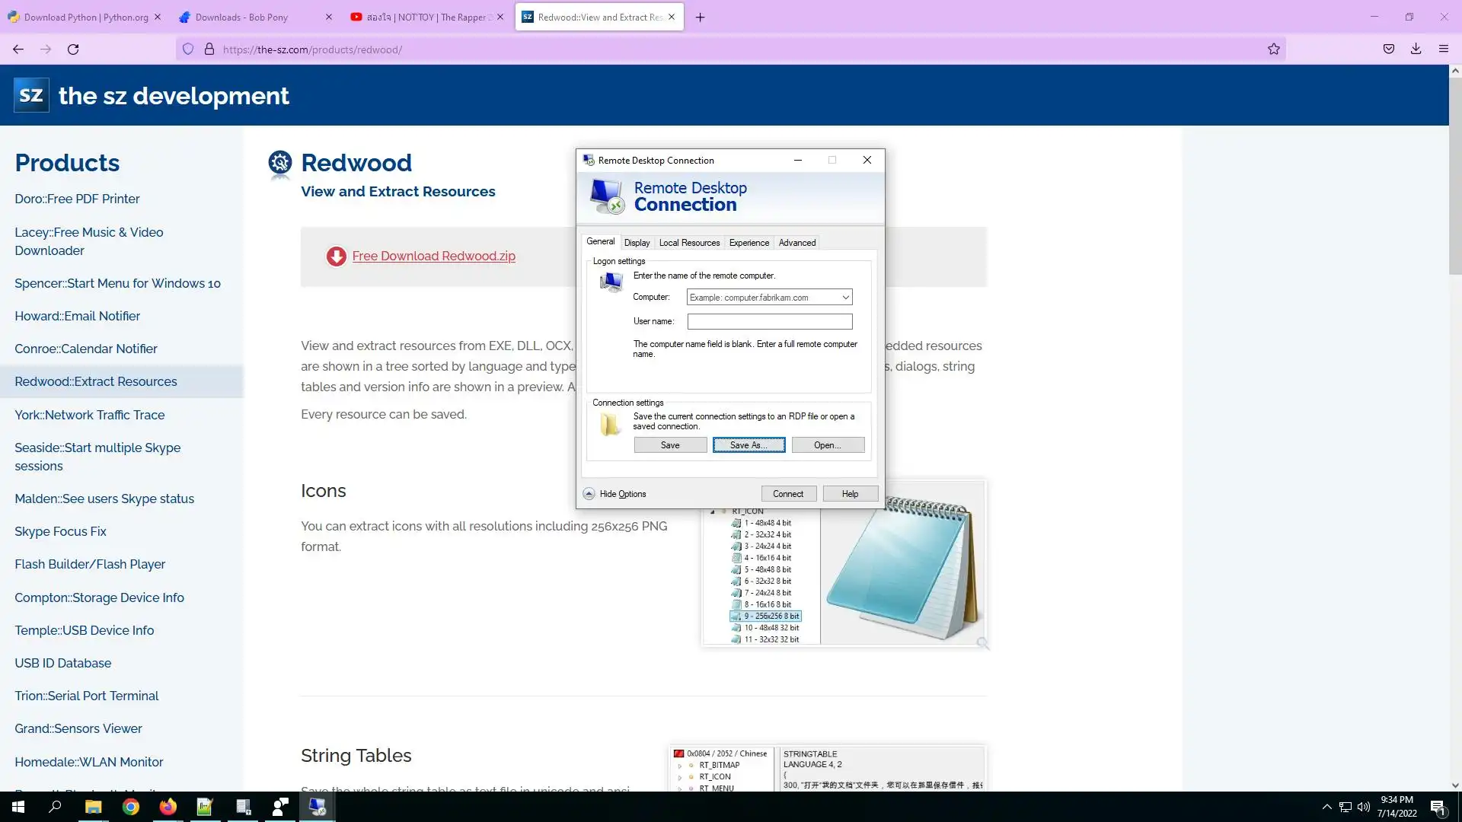
Task: Open Firefox hamburger application menu
Action: [x=1443, y=49]
